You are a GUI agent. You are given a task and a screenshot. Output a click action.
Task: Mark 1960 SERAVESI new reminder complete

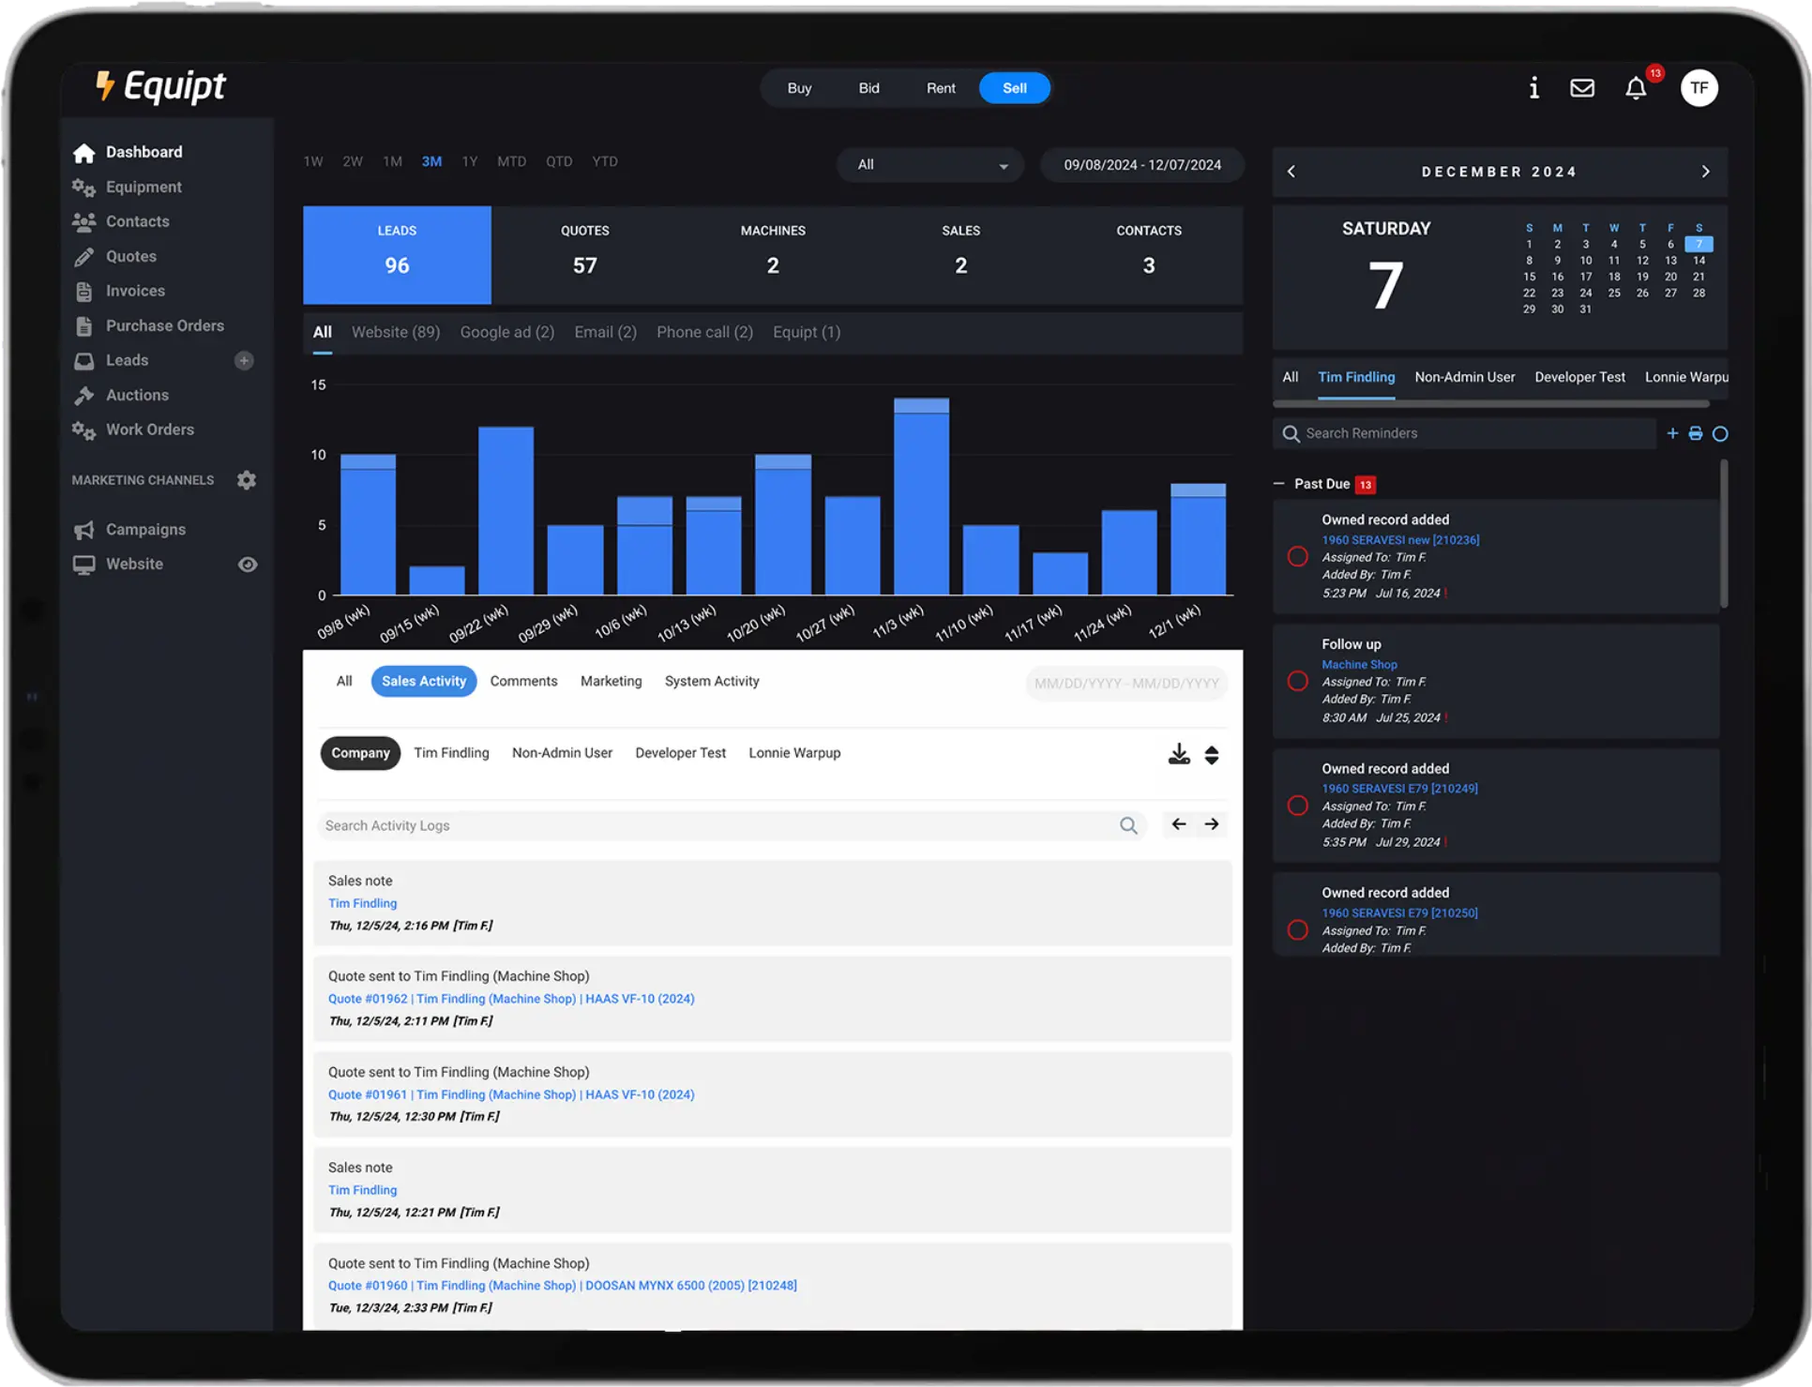tap(1297, 557)
